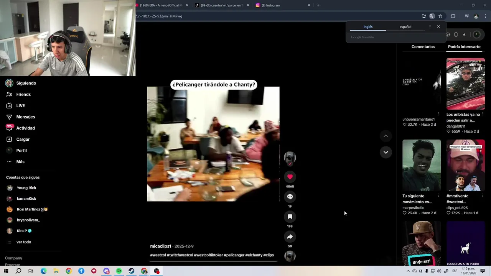This screenshot has height=276, width=491.
Task: Click the phone app icon at top right
Action: pyautogui.click(x=456, y=34)
